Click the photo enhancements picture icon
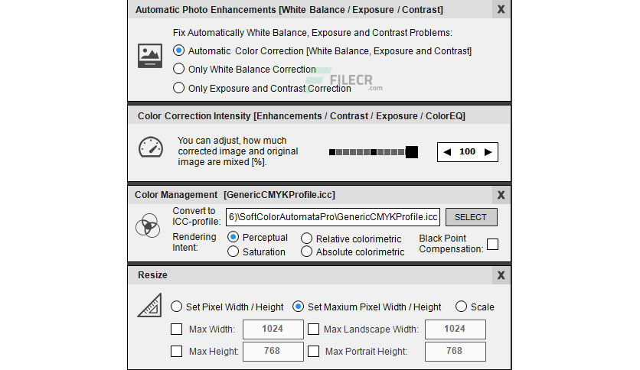Image resolution: width=640 pixels, height=370 pixels. click(150, 56)
